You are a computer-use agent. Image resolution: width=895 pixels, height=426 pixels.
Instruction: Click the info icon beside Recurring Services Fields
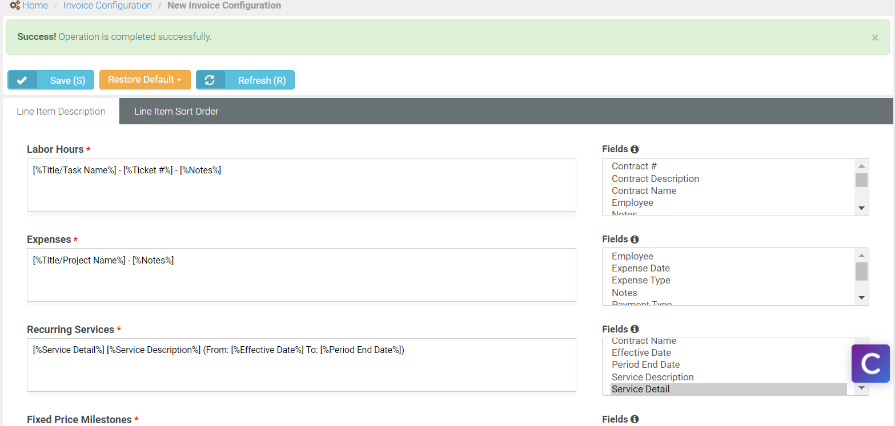(635, 329)
